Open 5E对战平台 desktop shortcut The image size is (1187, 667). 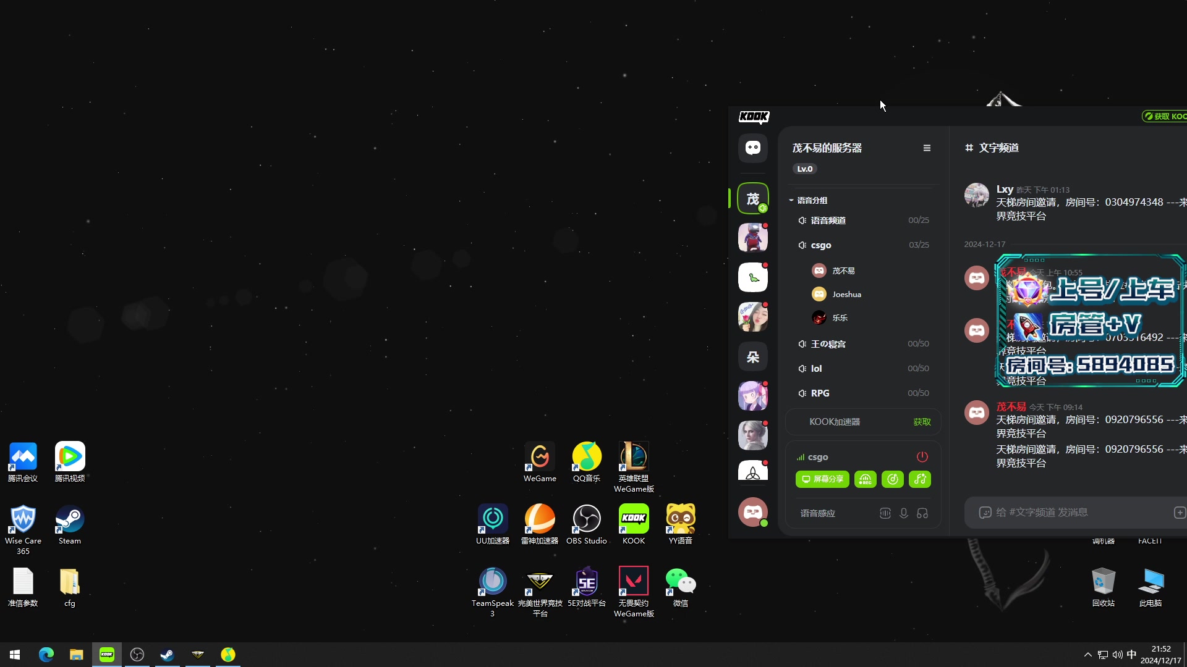587,588
